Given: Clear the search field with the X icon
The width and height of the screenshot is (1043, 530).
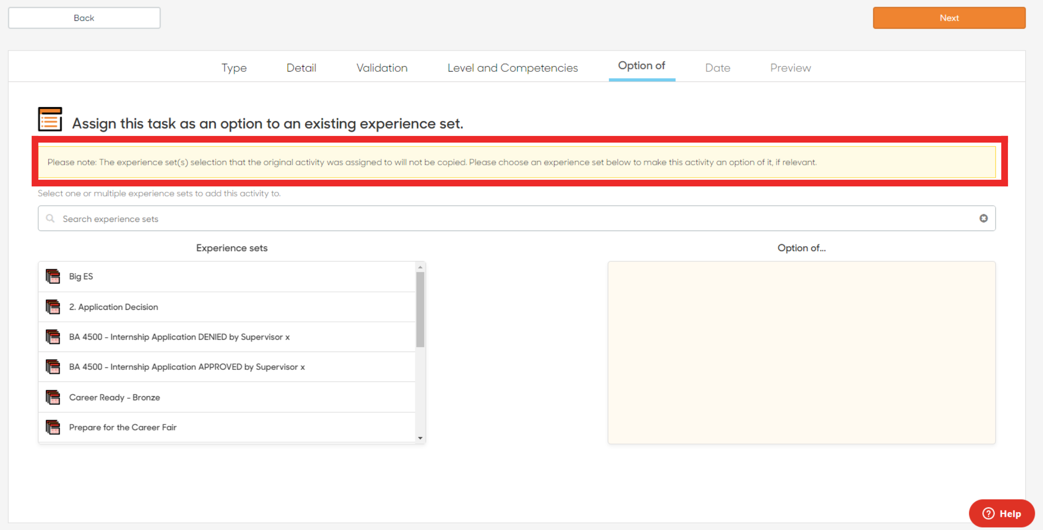Looking at the screenshot, I should click(x=983, y=219).
